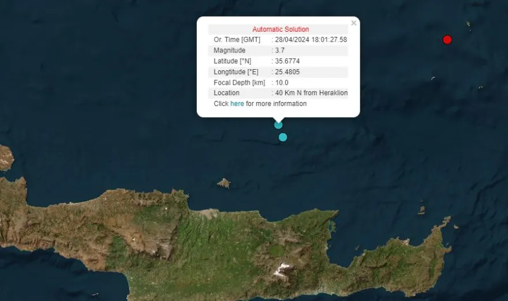Click the snow-capped mountain on Crete
508x301 pixels.
(283, 269)
